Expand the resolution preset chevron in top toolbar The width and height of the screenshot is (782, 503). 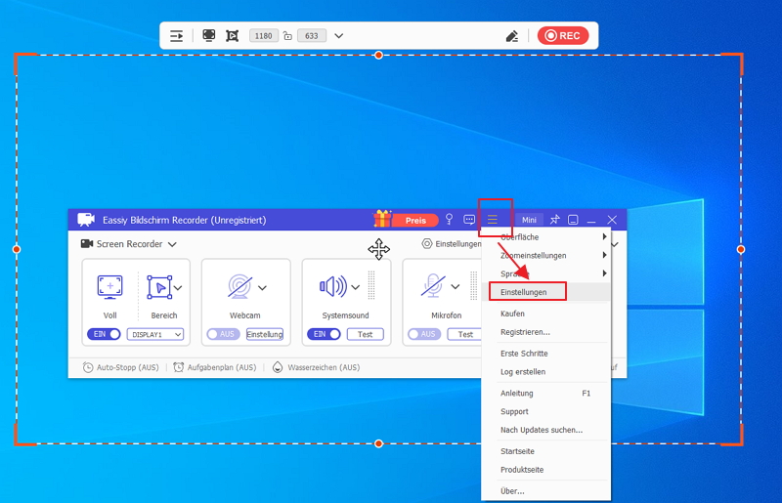(x=338, y=35)
